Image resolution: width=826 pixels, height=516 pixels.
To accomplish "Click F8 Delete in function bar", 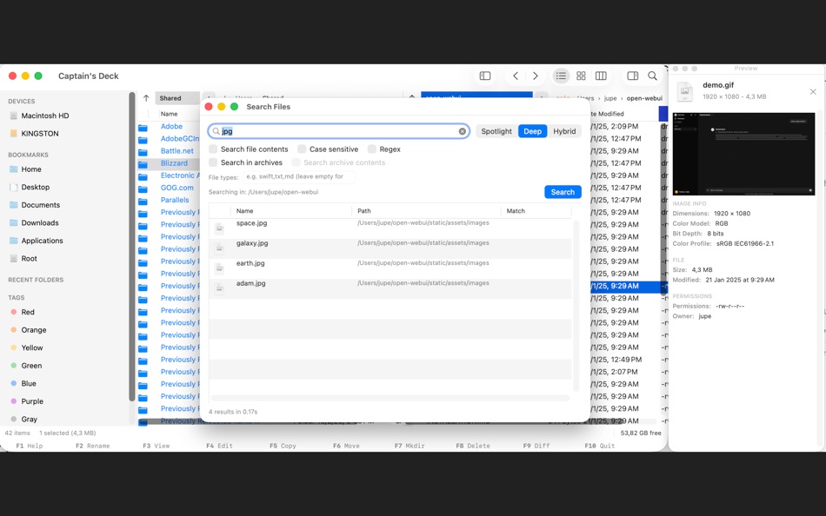I will point(473,446).
